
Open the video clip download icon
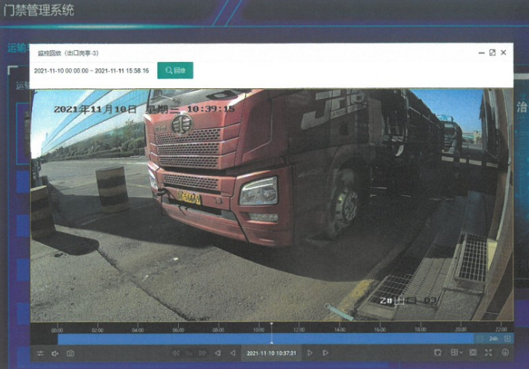tap(438, 353)
